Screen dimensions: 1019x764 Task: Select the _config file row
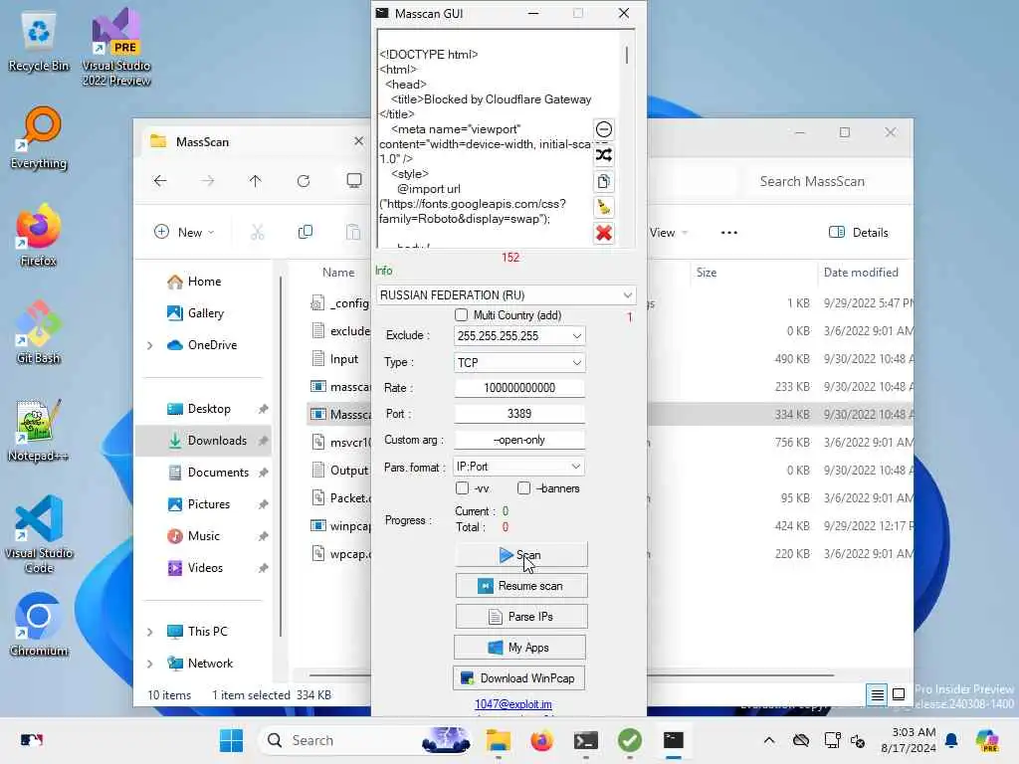pyautogui.click(x=339, y=303)
